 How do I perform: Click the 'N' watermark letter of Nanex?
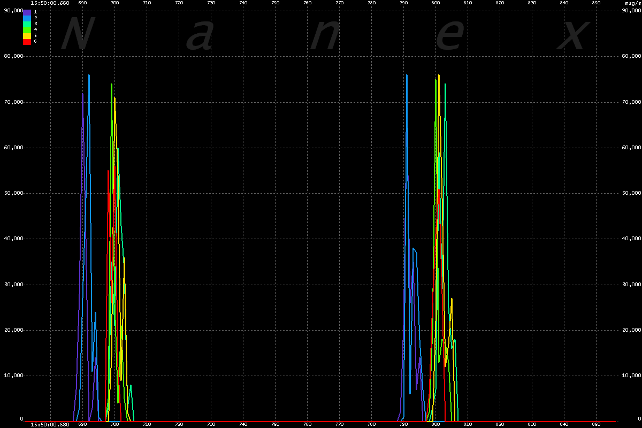point(78,34)
